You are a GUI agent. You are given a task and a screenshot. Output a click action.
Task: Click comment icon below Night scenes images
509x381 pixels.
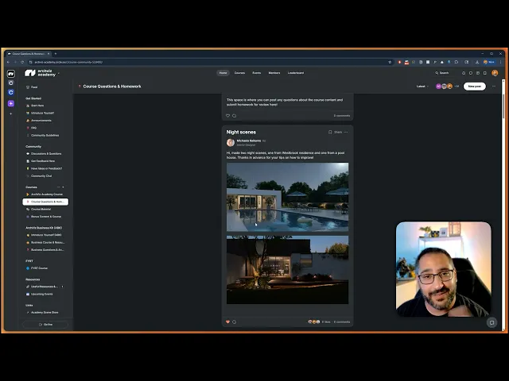tap(234, 321)
